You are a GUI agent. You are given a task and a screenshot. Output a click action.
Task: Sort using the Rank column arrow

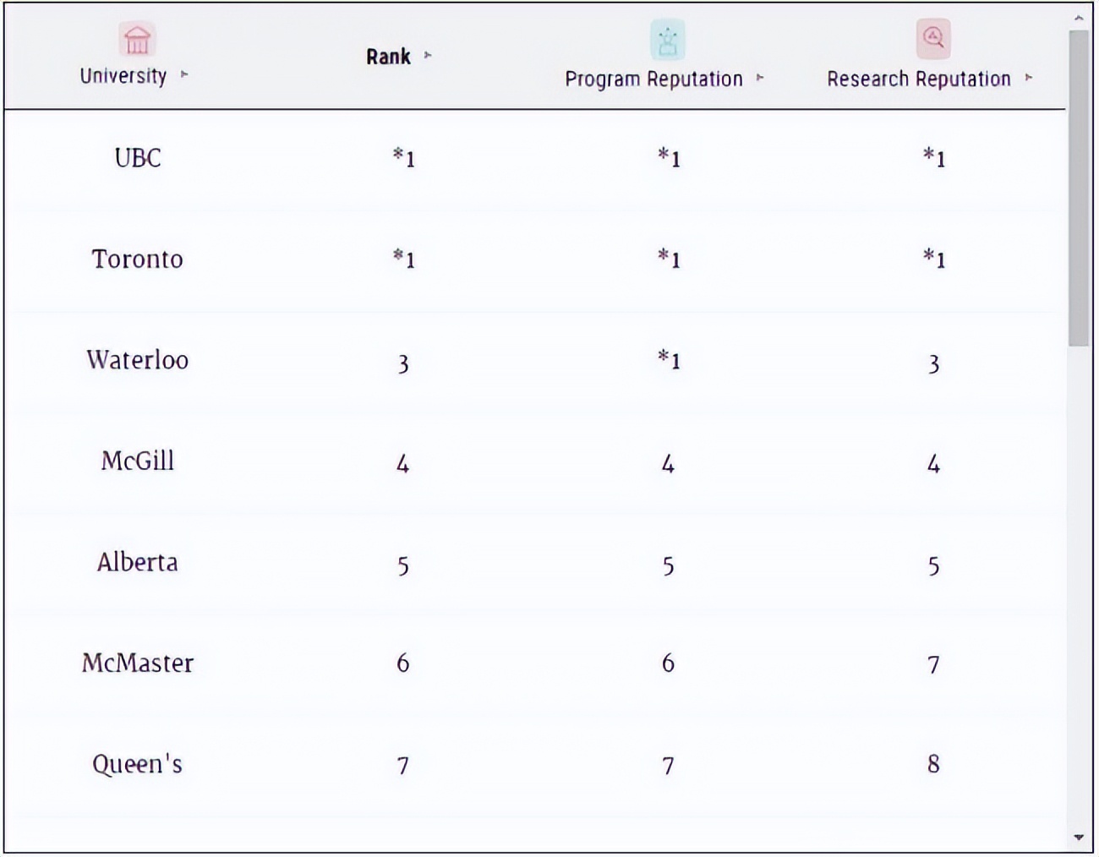pyautogui.click(x=428, y=56)
